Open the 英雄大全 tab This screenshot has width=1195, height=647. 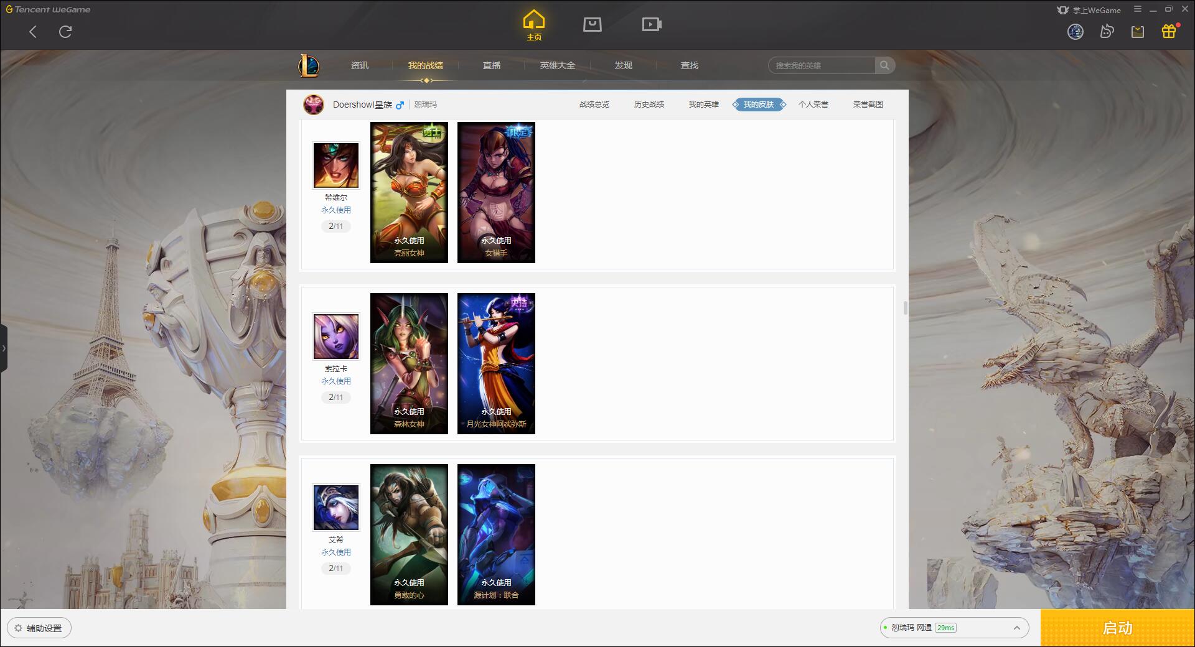click(x=558, y=65)
